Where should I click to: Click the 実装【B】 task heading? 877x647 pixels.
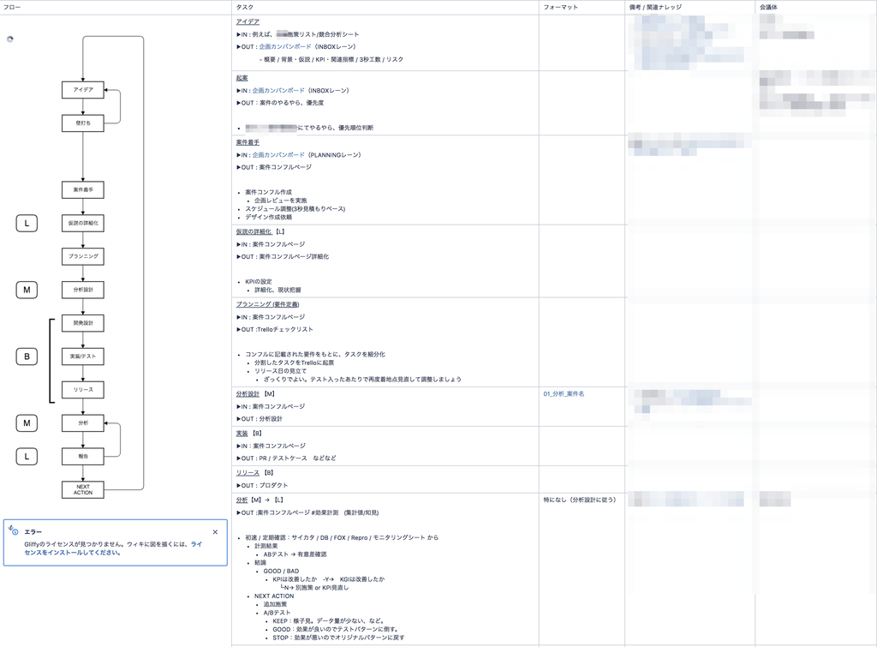click(249, 434)
